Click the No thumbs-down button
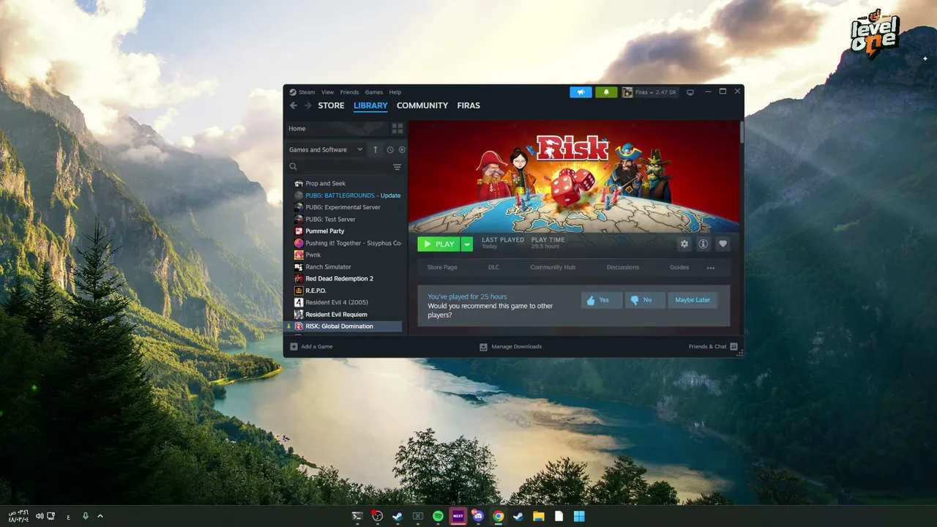 [645, 300]
